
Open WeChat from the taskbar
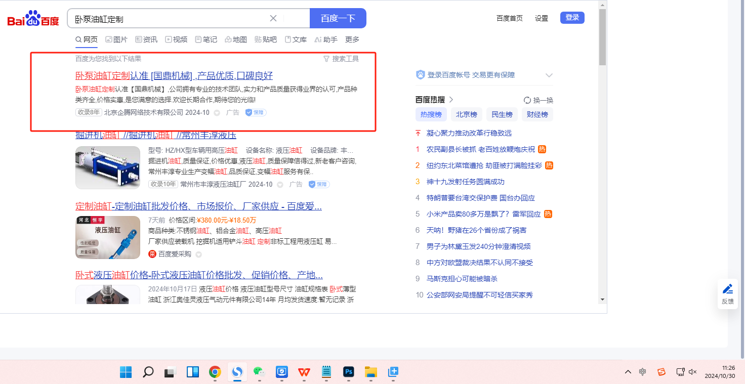pos(259,372)
